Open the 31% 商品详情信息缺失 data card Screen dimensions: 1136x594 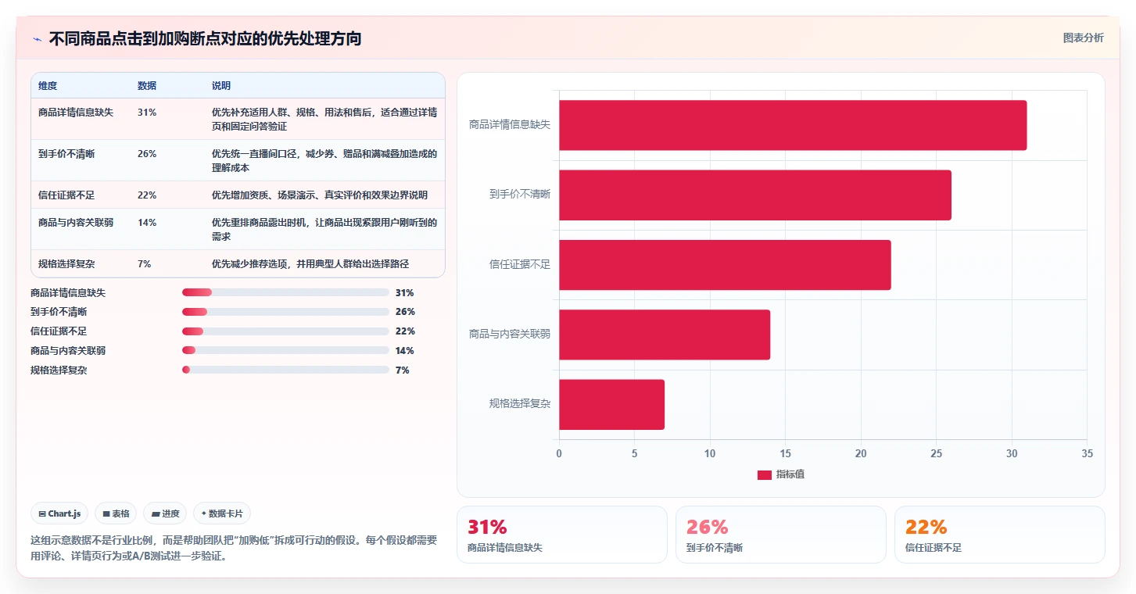tap(561, 535)
